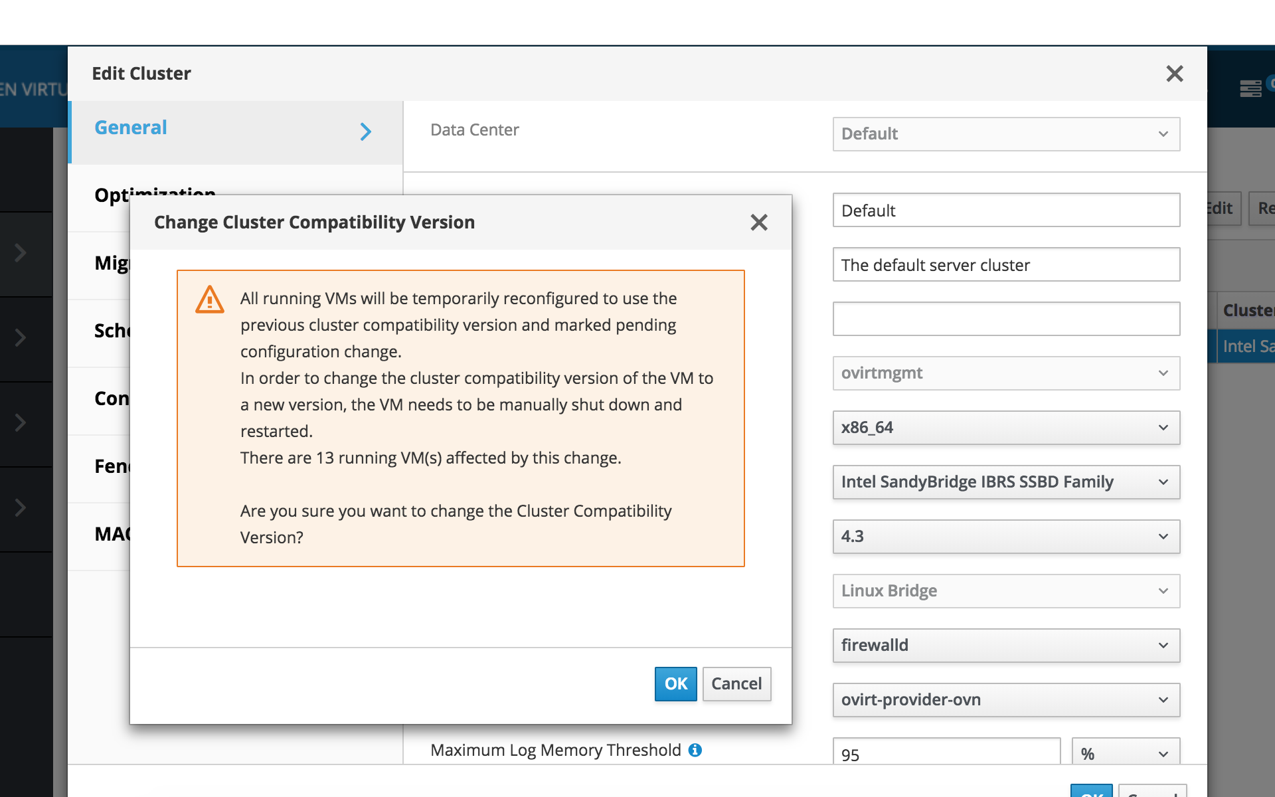
Task: Click info icon beside Maximum Log Memory Threshold
Action: (695, 750)
